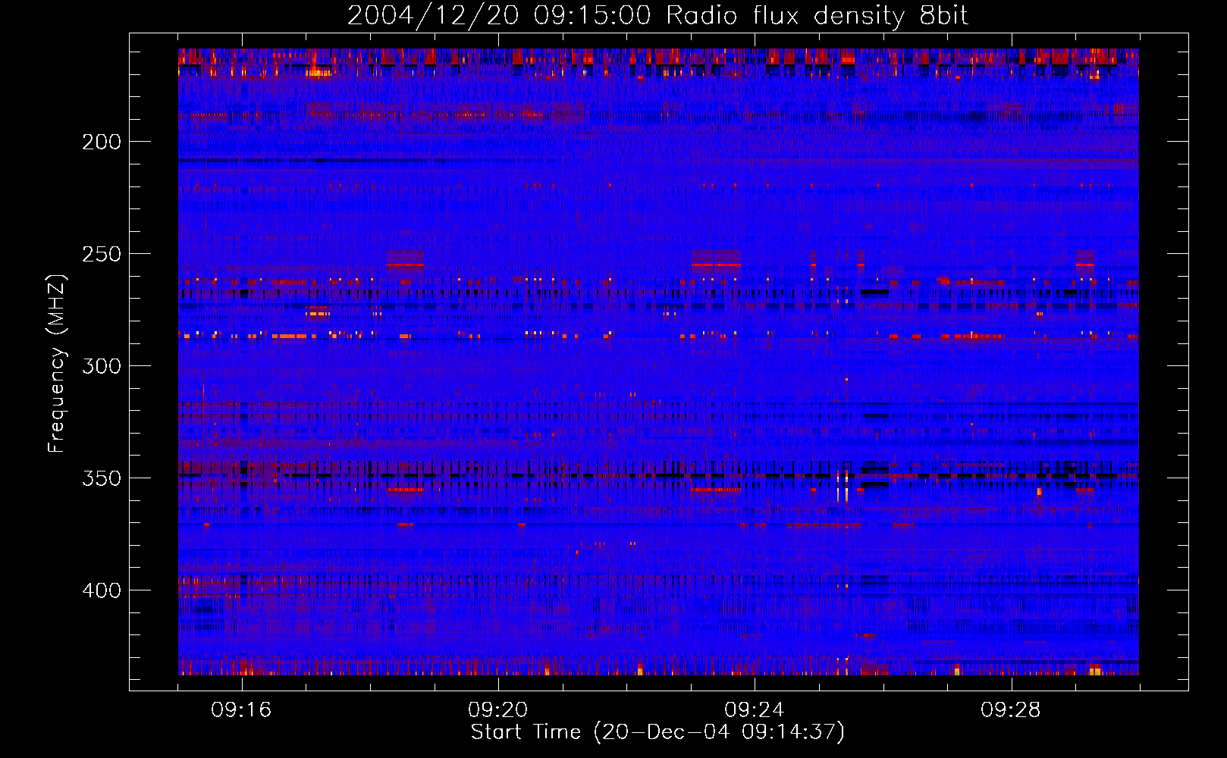Click the 200 frequency tick label
Image resolution: width=1227 pixels, height=758 pixels.
click(102, 142)
